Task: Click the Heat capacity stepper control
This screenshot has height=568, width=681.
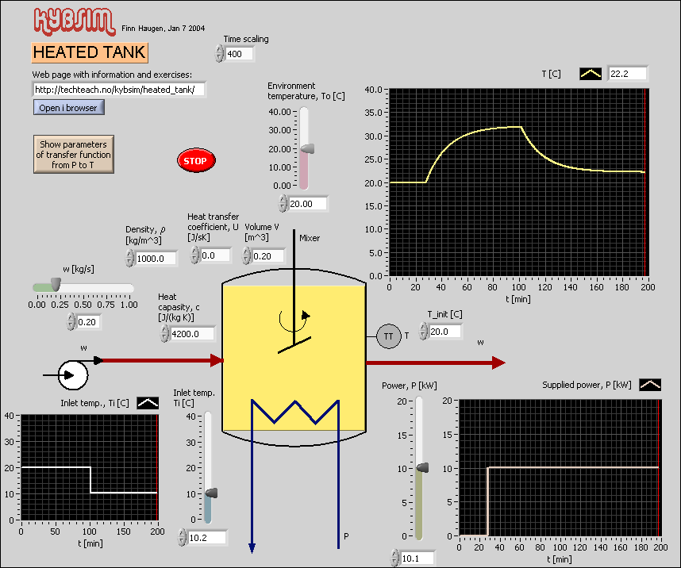Action: 164,335
